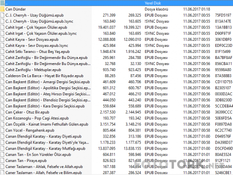This screenshot has height=175, width=233.
Task: Select 'Can Çeker - Otuz Bir.epub' file name
Action: (x=27, y=112)
